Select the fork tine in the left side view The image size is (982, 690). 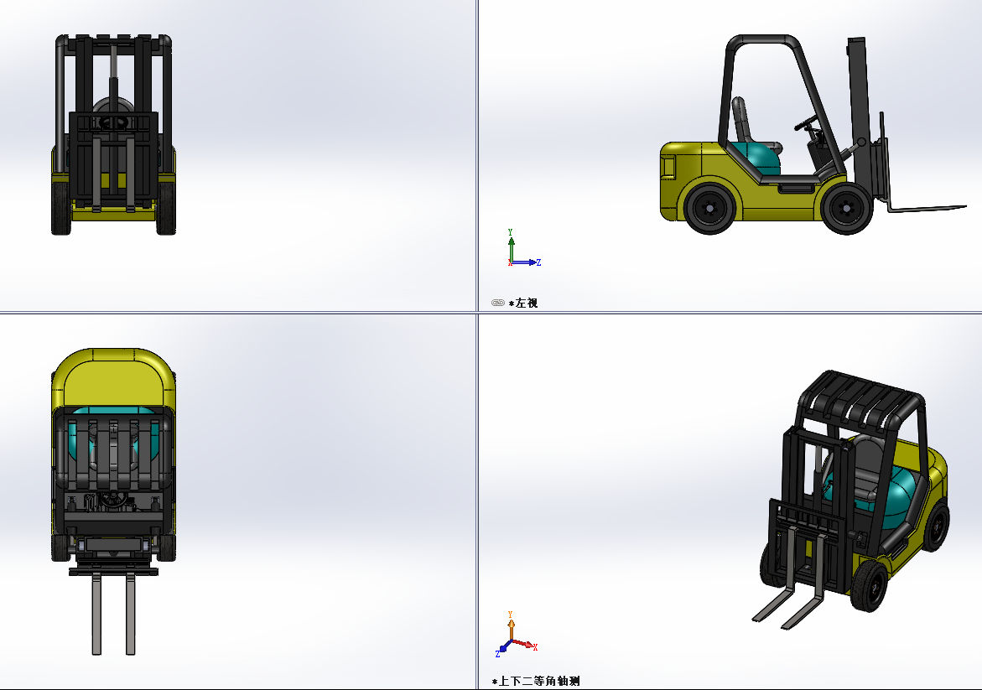[927, 209]
